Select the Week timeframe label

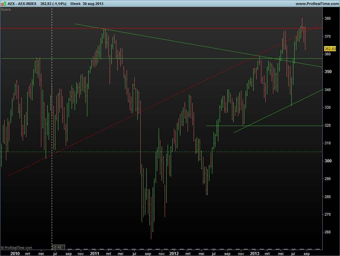[76, 3]
